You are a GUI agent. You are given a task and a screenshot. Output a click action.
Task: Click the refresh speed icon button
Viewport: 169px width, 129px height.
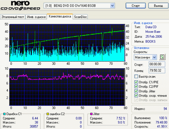pos(162,57)
